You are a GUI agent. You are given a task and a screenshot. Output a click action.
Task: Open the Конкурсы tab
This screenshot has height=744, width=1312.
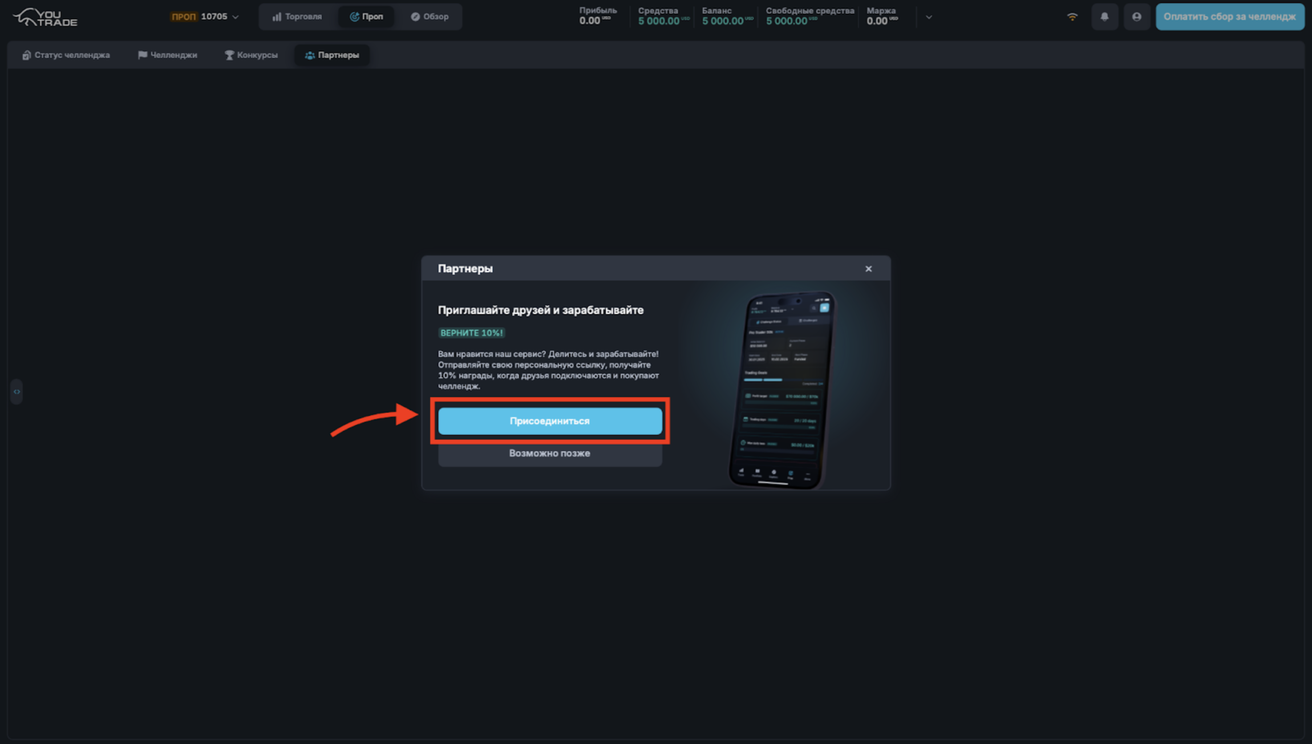click(x=251, y=55)
